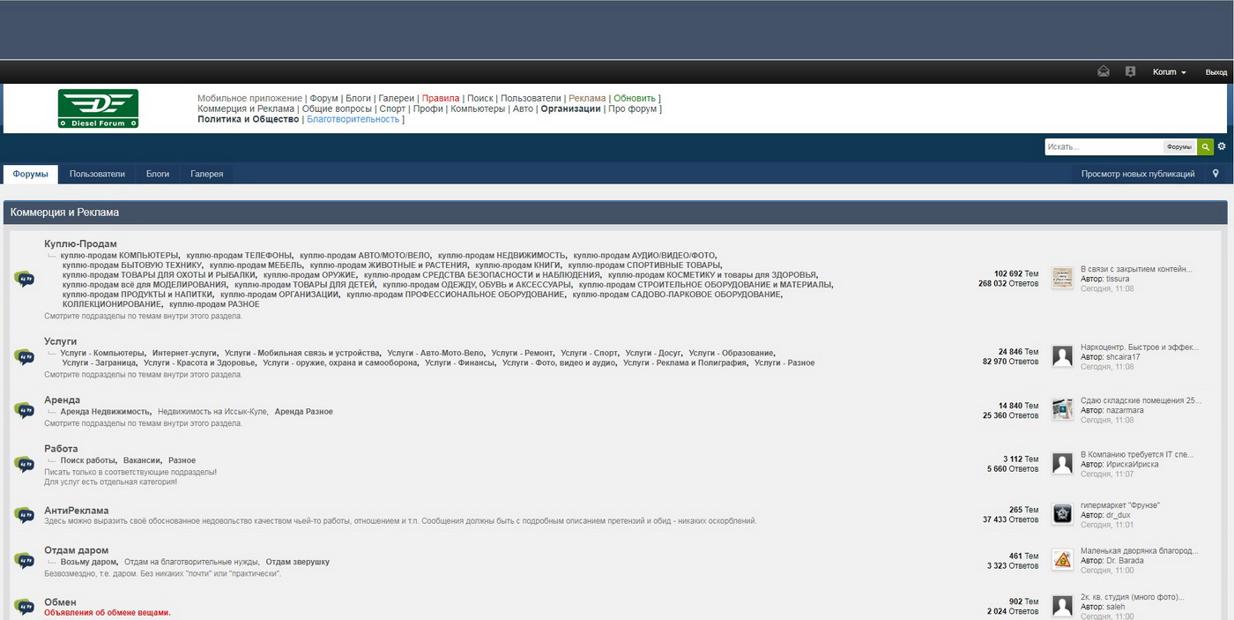Viewport: 1234px width, 620px height.
Task: Open the notifications person icon
Action: tap(1131, 71)
